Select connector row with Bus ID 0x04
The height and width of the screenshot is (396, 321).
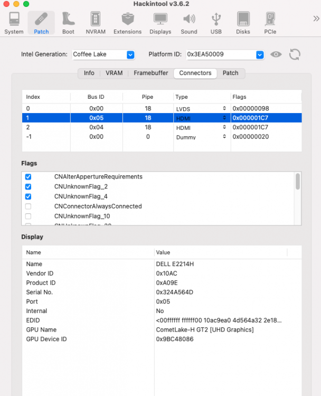coord(162,127)
